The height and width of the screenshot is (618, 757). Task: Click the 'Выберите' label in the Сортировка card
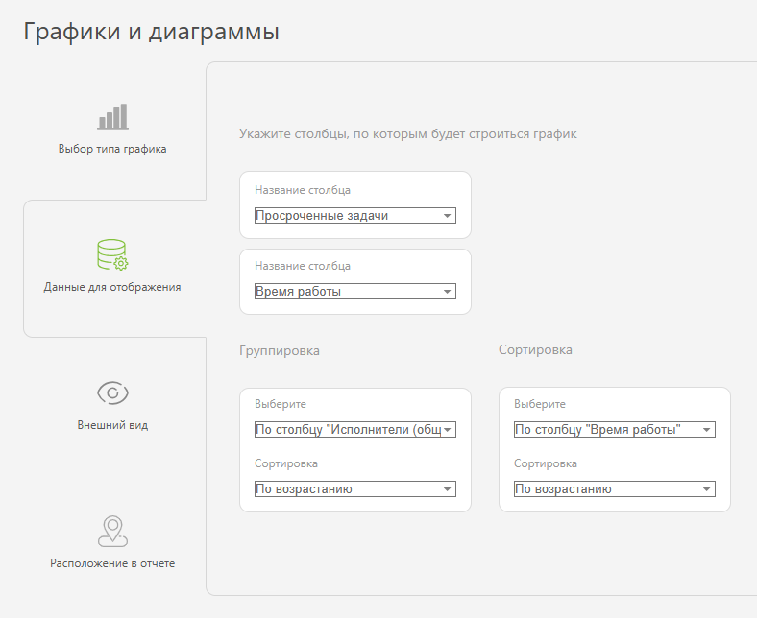coord(540,404)
